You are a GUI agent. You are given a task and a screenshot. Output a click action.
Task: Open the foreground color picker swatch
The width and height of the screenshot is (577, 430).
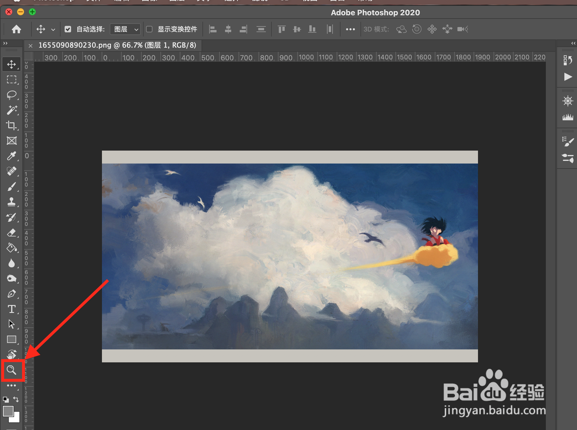coord(8,411)
